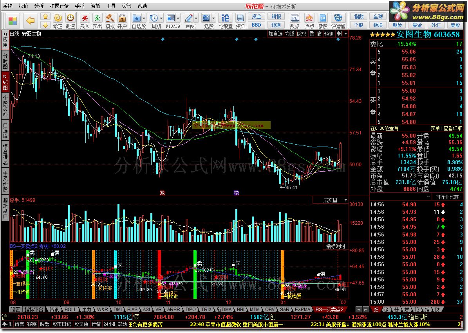The width and height of the screenshot is (468, 333).
Task: Click the chart jump-to-end arrow icon
Action: [x=339, y=34]
